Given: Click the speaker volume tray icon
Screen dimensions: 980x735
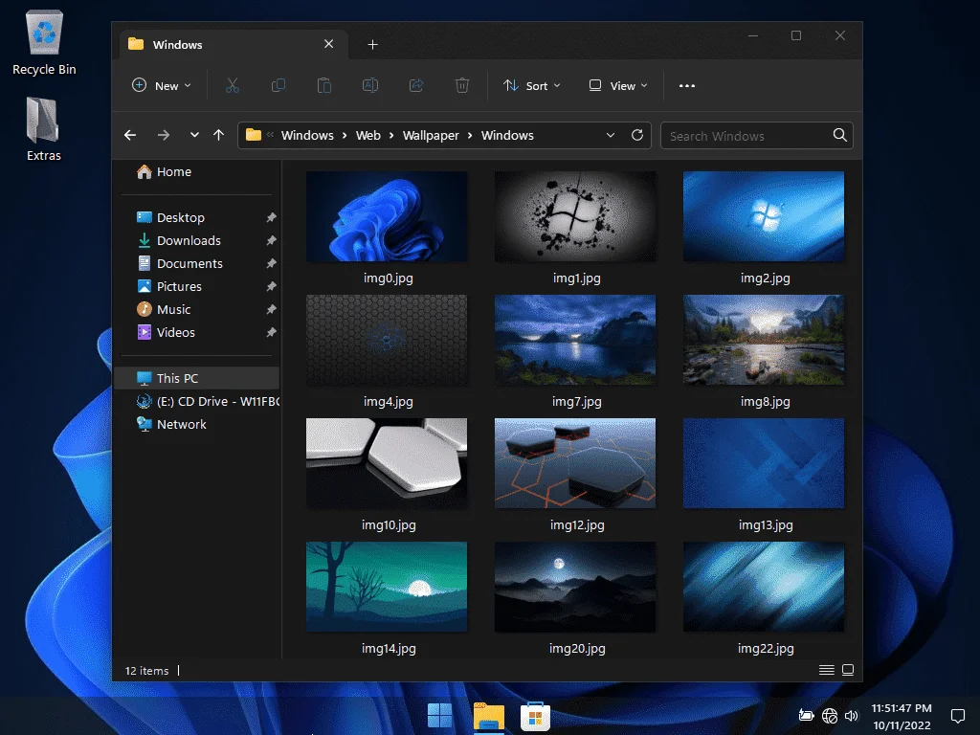Looking at the screenshot, I should (x=851, y=716).
